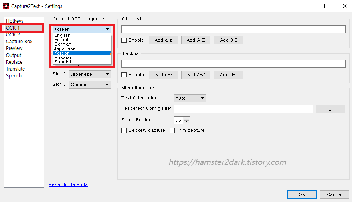
Task: Click the Scale Factor value field
Action: coord(179,120)
